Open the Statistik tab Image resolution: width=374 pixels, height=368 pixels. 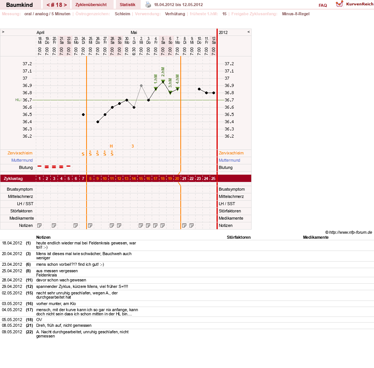click(127, 5)
